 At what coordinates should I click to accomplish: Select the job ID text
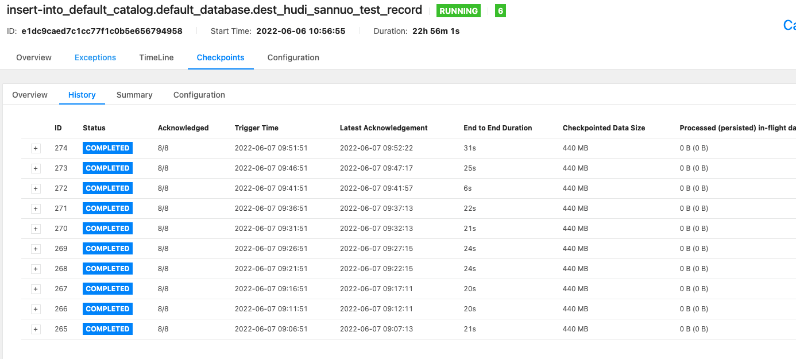(x=101, y=30)
